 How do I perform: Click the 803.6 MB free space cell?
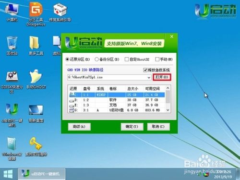click(152, 110)
